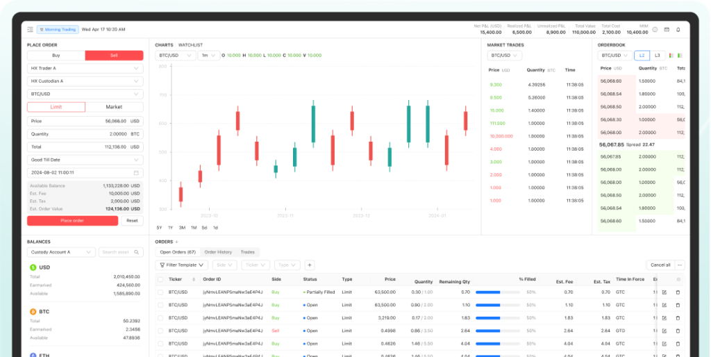Open Orderbook BTC/USD pair dropdown

[615, 56]
